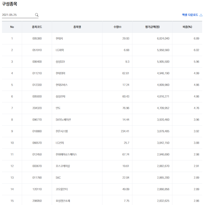
Task: Click stock code 298050
Action: pyautogui.click(x=37, y=201)
